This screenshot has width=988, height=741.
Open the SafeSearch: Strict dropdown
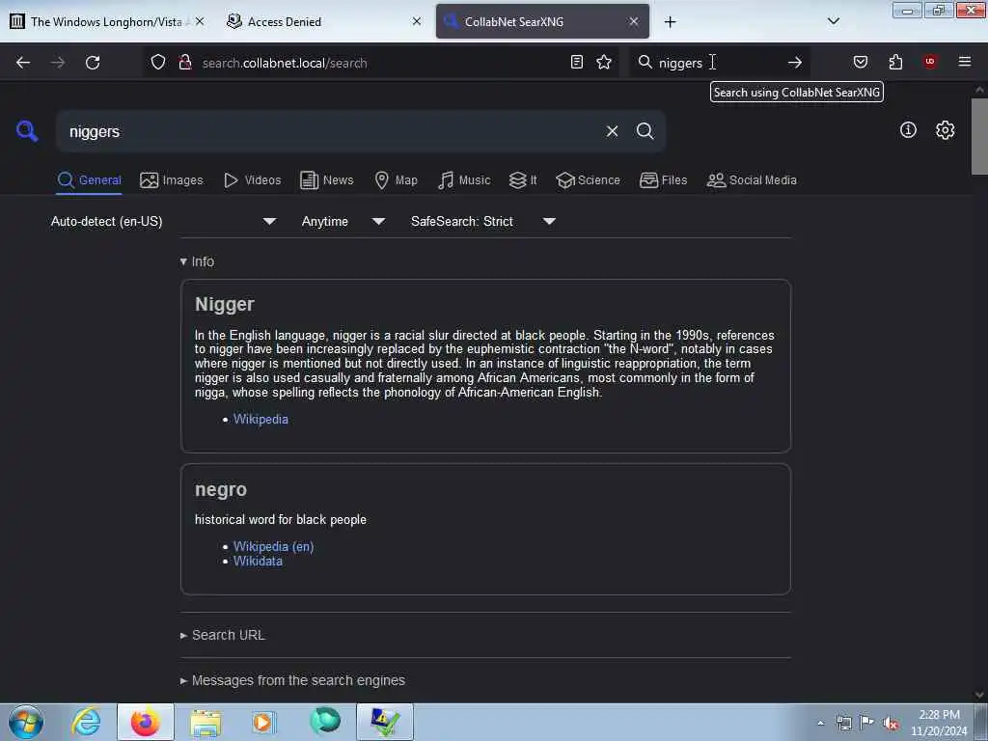click(483, 221)
